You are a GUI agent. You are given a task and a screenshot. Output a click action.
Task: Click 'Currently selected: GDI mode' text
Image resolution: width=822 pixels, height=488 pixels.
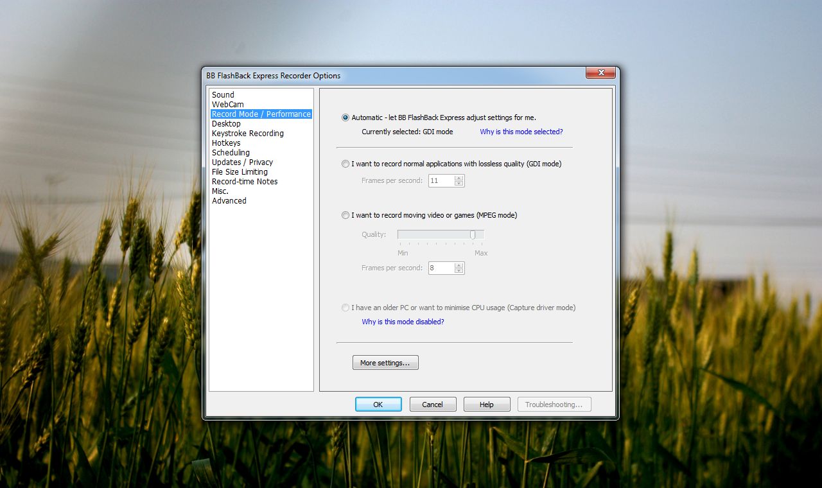[407, 132]
